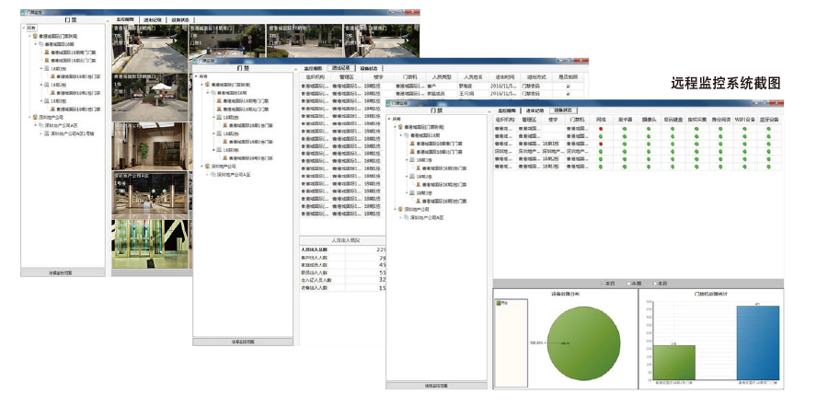This screenshot has width=828, height=406.
Task: Collapse 深圳地产公司 node in access records window
Action: [201, 166]
